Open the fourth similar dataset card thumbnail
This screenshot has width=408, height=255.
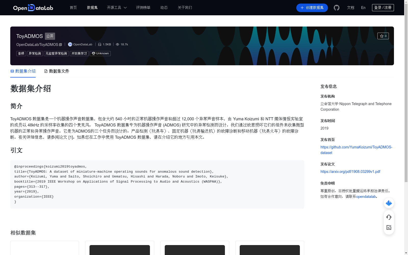270,250
